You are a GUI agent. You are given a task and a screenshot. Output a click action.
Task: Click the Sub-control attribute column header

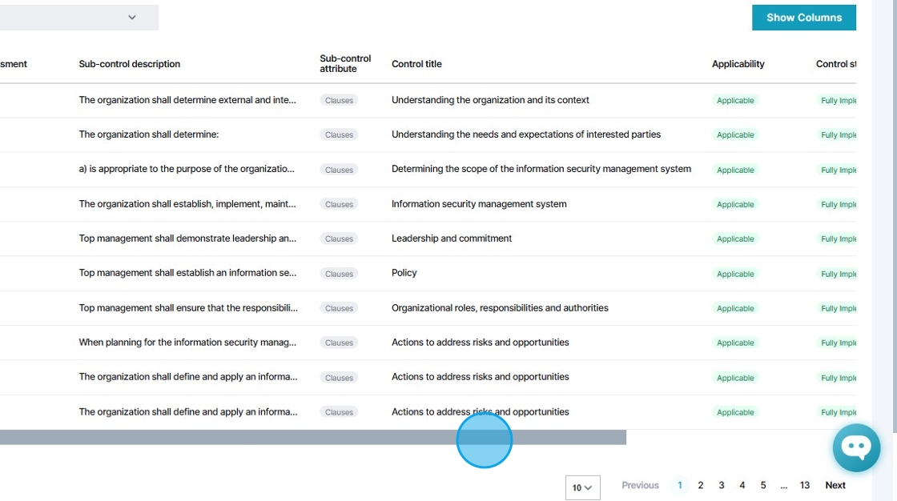tap(345, 63)
